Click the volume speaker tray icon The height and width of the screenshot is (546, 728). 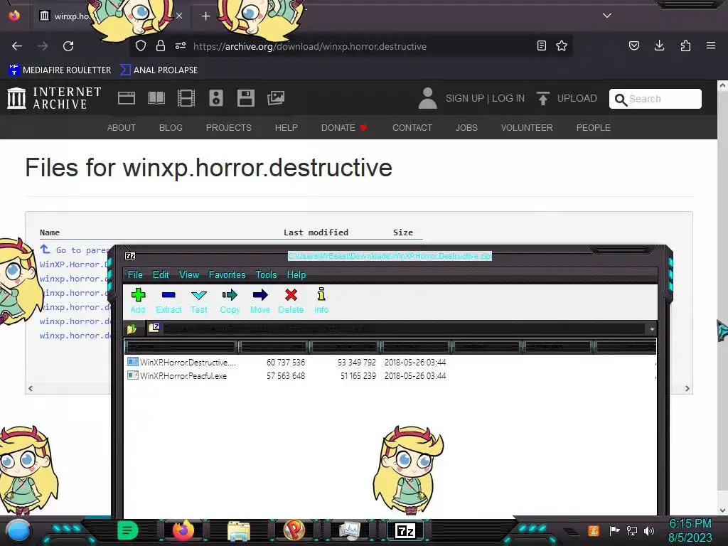pos(648,530)
